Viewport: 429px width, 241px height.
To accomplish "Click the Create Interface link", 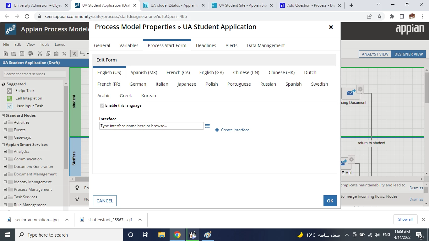I will click(232, 130).
